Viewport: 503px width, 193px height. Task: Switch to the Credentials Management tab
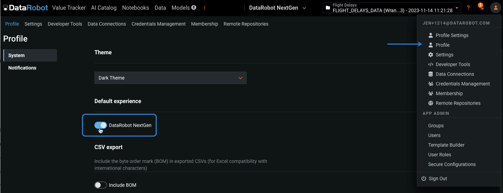click(x=158, y=24)
